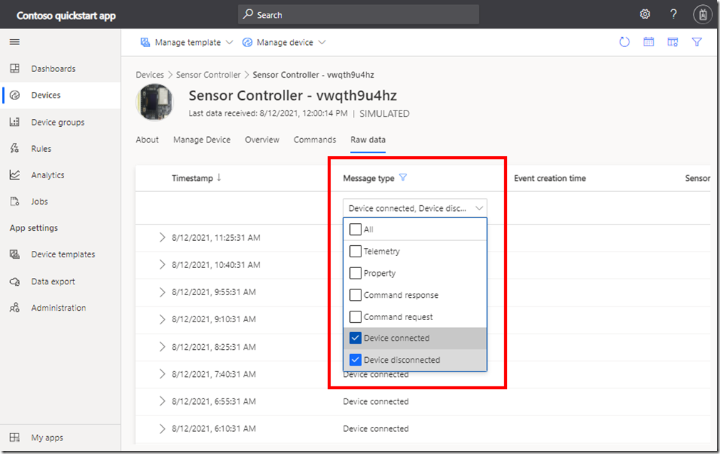Open the help question mark icon

pyautogui.click(x=673, y=14)
